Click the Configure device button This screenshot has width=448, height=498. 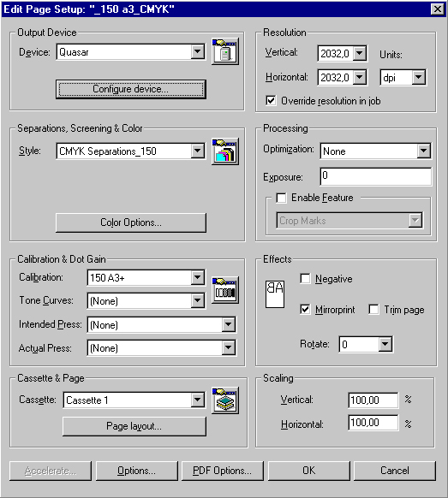pos(131,89)
